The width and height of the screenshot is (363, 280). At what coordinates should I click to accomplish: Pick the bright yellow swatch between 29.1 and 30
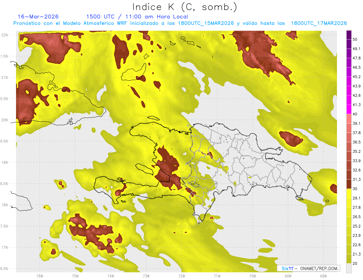[349, 194]
